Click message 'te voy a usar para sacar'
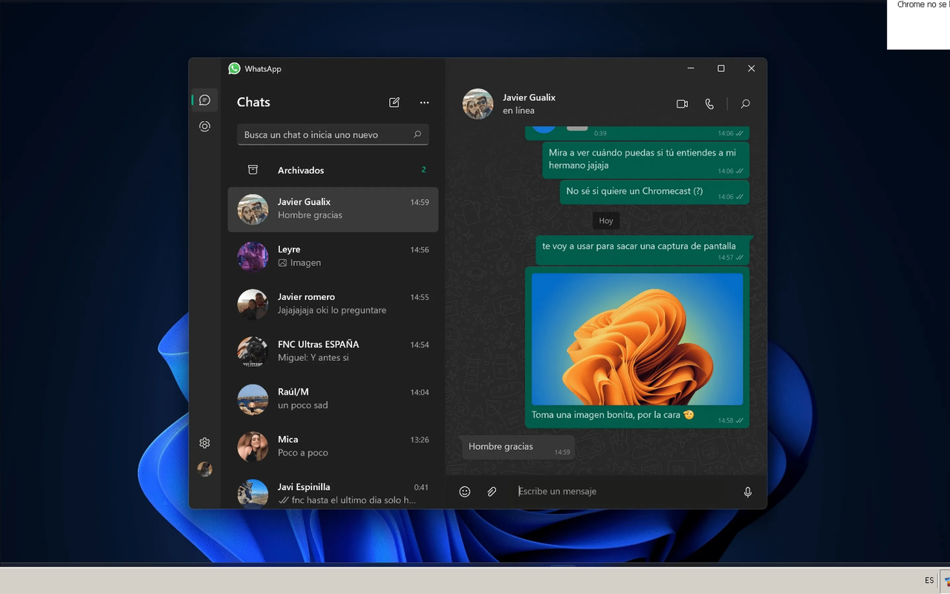Image resolution: width=950 pixels, height=594 pixels. [642, 250]
